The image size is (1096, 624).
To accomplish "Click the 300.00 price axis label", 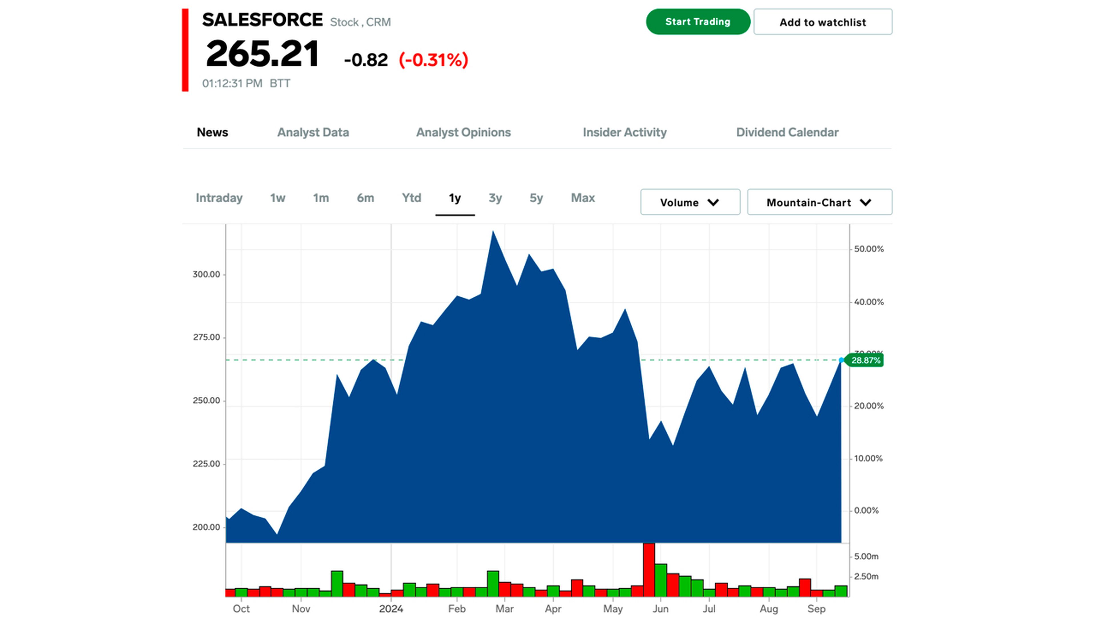I will pyautogui.click(x=206, y=274).
